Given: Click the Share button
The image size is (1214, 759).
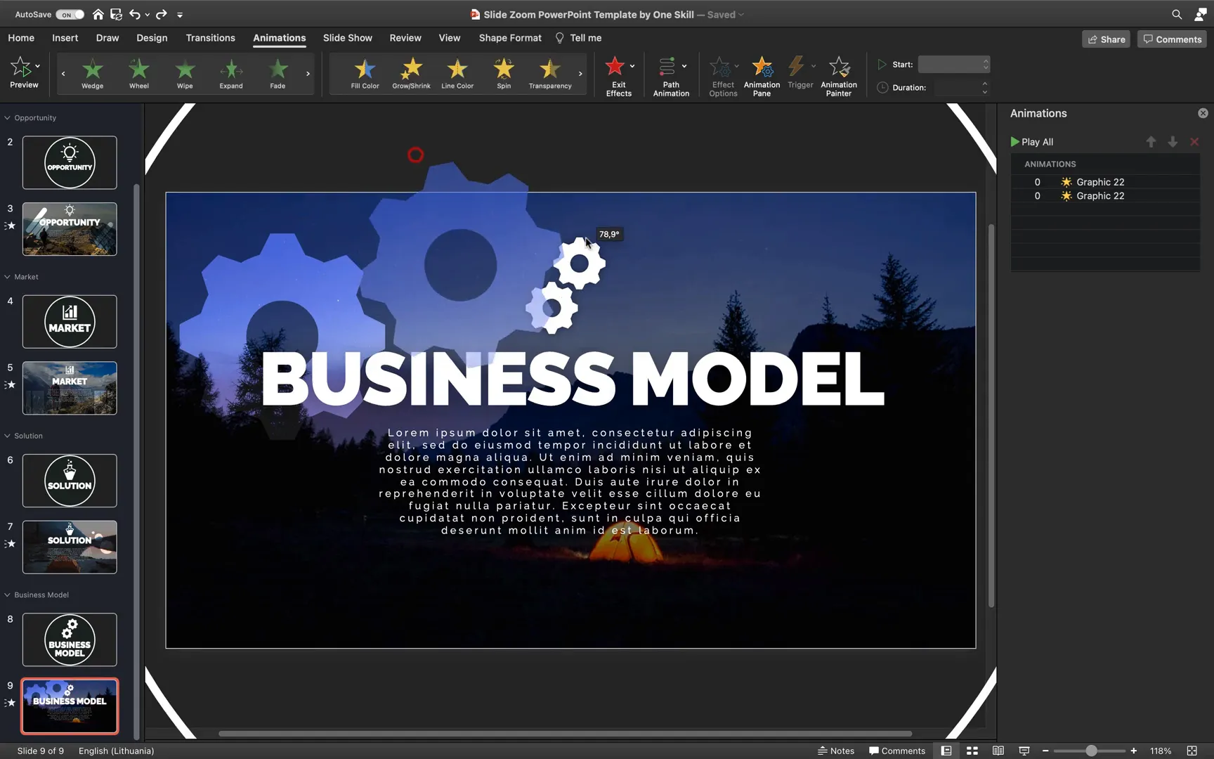Looking at the screenshot, I should [x=1107, y=39].
